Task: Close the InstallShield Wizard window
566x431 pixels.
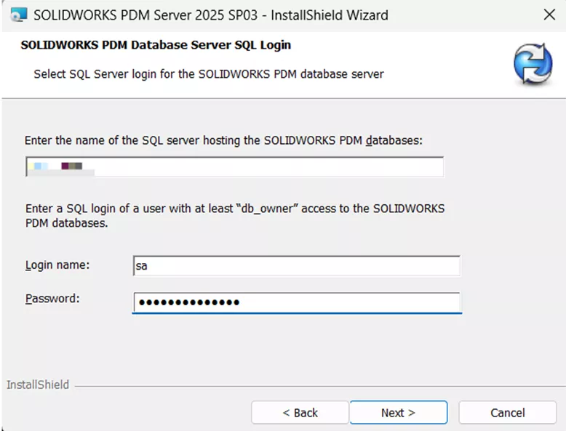Action: pos(550,15)
